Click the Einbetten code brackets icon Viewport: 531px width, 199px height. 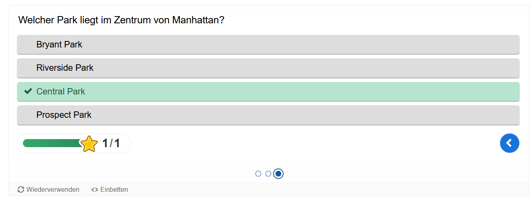pos(95,190)
